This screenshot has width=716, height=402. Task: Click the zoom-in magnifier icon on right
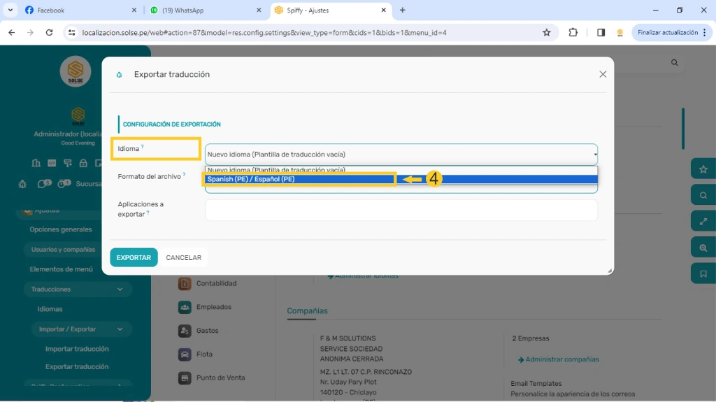tap(703, 247)
